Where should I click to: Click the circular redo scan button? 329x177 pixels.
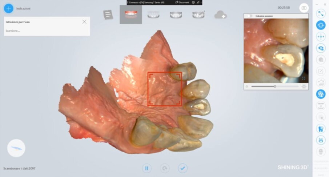165,168
